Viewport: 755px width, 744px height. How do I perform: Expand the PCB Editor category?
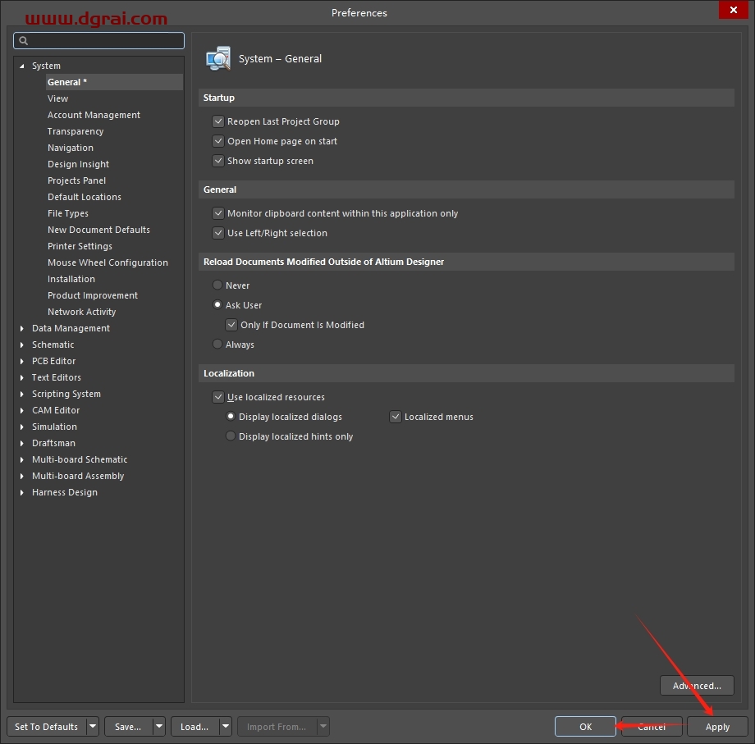(x=22, y=361)
